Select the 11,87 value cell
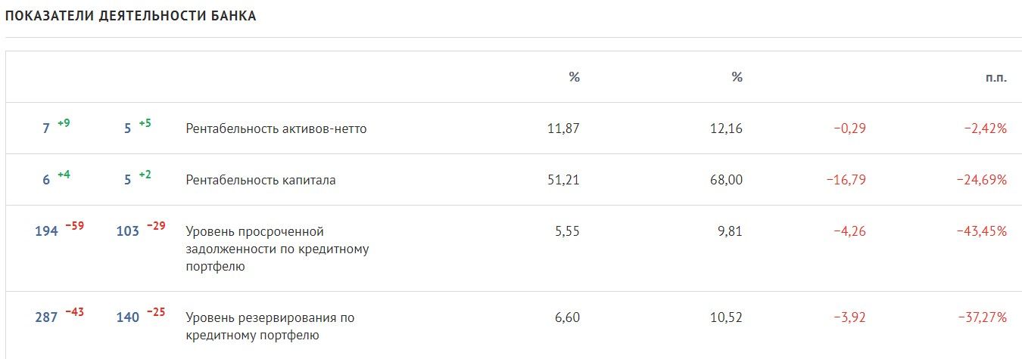The image size is (1022, 359). tap(563, 128)
